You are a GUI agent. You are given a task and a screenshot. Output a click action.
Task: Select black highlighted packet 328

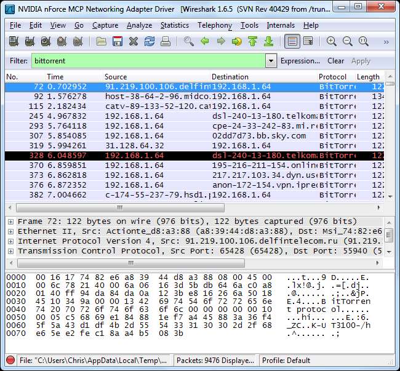[x=194, y=156]
